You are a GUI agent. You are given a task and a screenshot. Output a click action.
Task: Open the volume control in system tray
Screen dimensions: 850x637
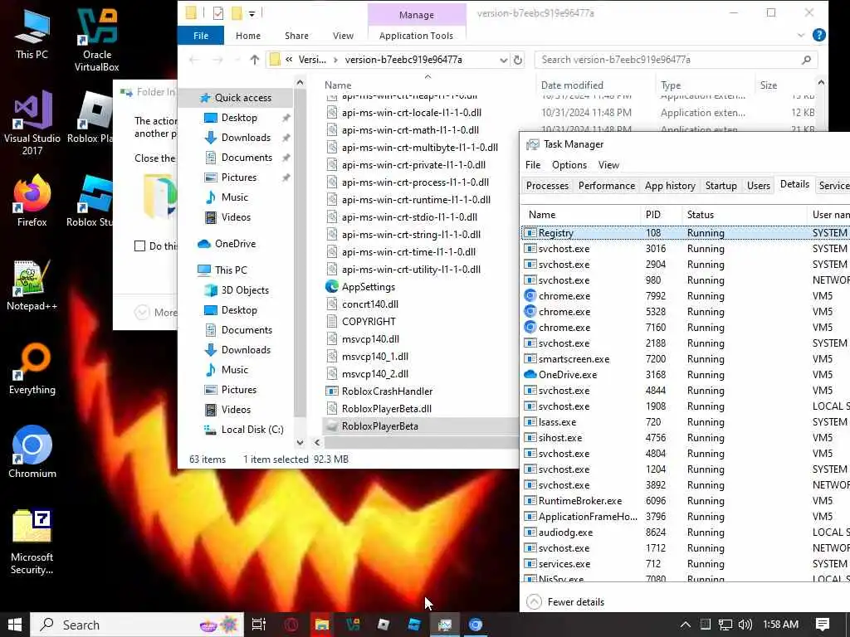click(745, 625)
